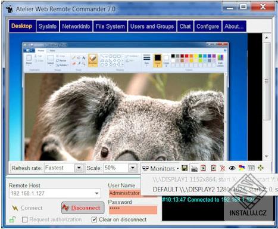The image size is (278, 229).
Task: Click the Scale 50% value box
Action: tap(116, 168)
